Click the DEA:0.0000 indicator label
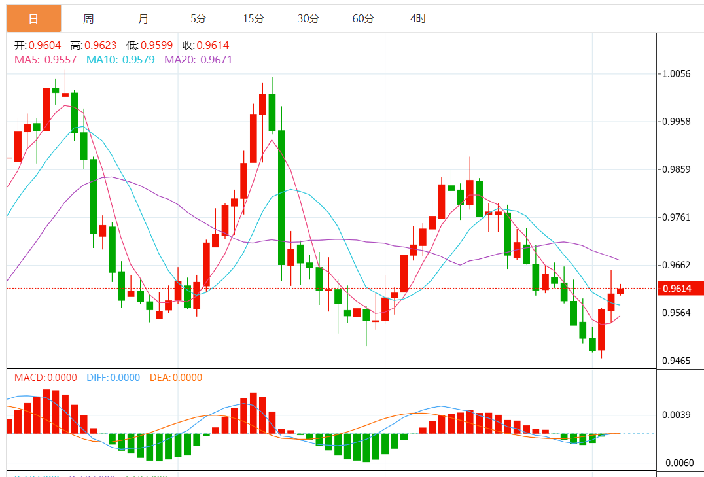 (x=176, y=378)
